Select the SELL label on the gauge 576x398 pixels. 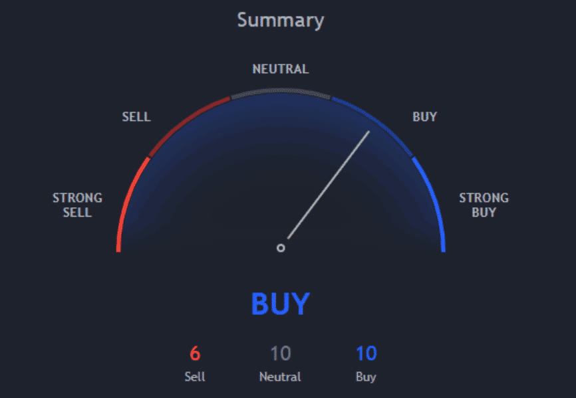click(x=136, y=117)
